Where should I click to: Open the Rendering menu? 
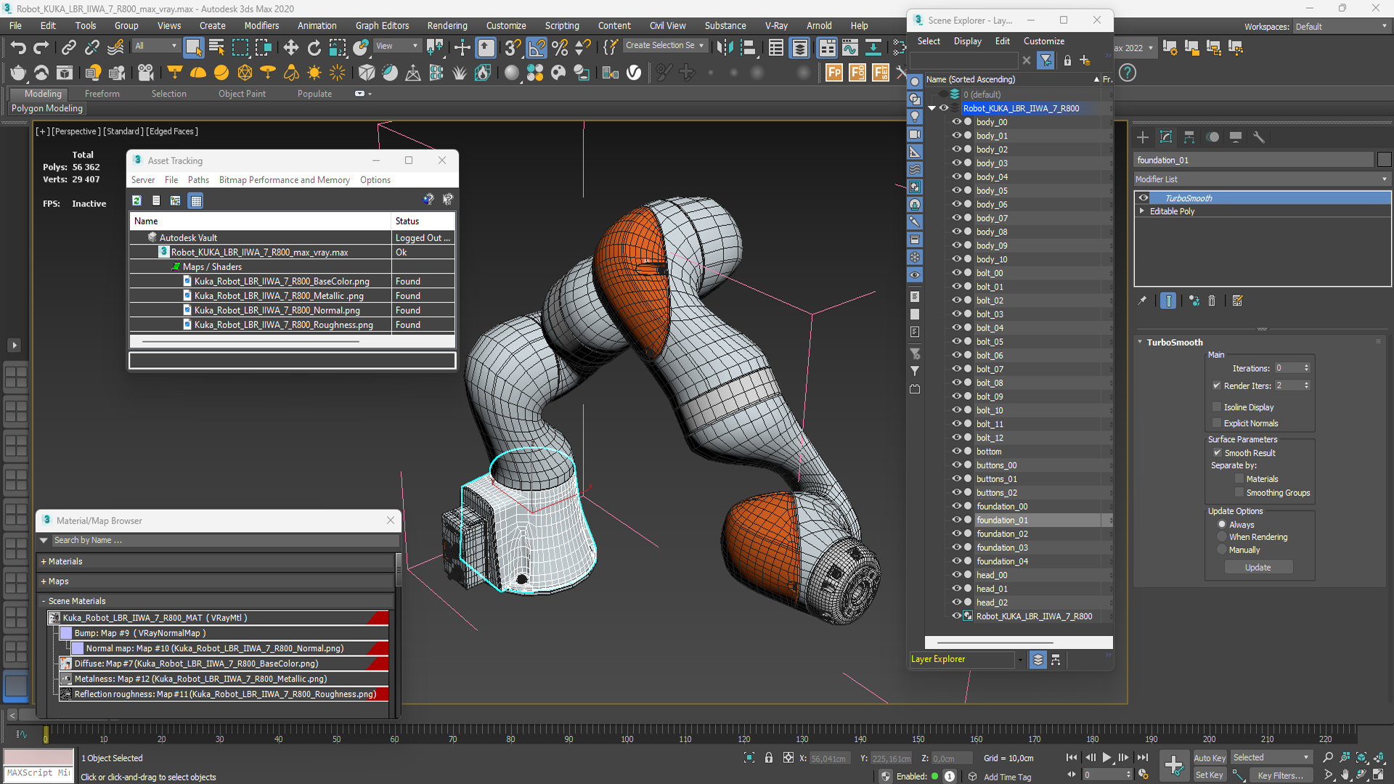[x=447, y=25]
